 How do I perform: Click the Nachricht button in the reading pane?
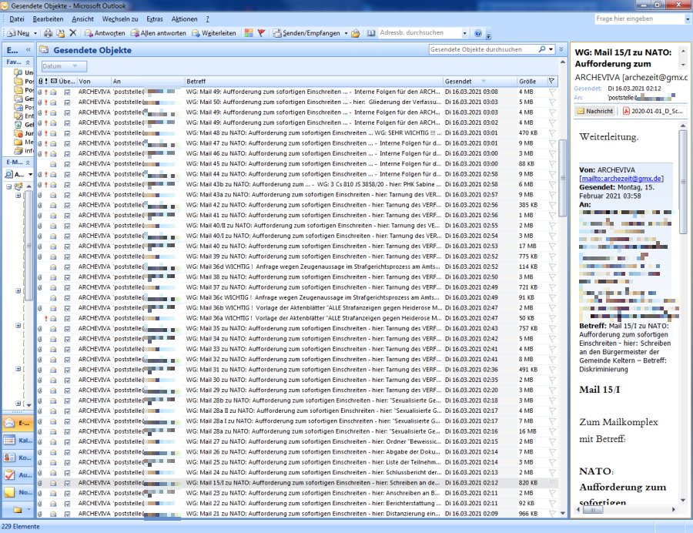595,111
